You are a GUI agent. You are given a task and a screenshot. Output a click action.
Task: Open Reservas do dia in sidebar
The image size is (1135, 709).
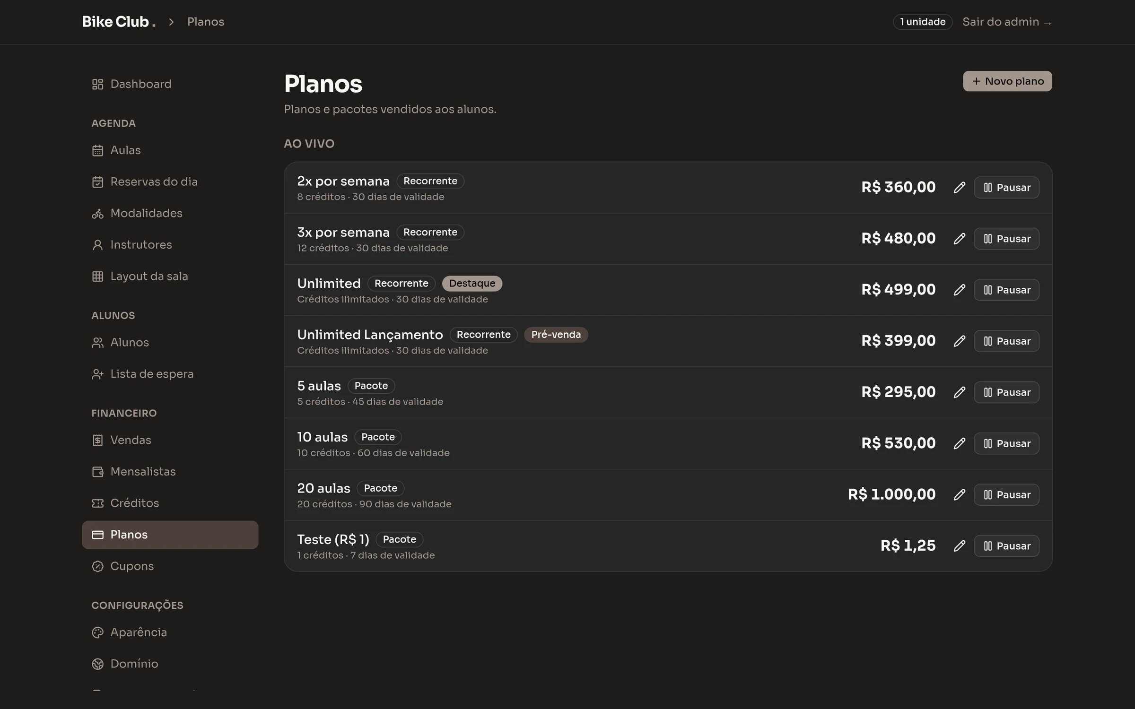point(170,182)
